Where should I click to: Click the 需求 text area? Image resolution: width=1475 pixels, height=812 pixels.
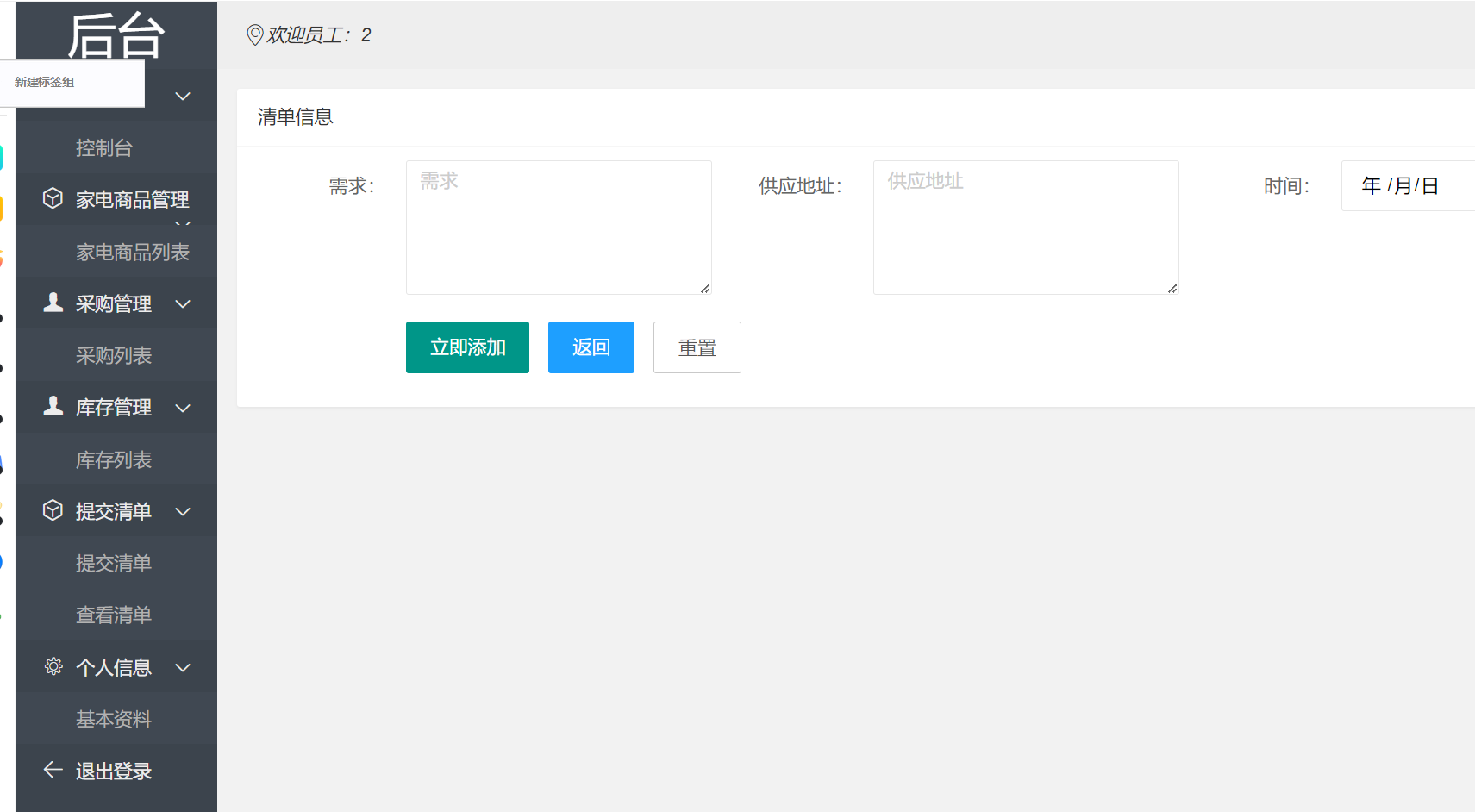pyautogui.click(x=559, y=227)
